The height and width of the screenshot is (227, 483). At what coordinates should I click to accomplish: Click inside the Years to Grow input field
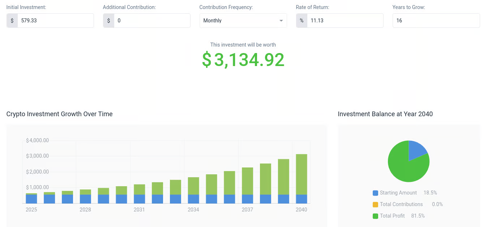436,21
